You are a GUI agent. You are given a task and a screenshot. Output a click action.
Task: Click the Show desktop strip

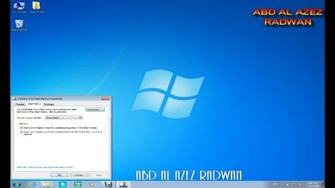[322, 184]
